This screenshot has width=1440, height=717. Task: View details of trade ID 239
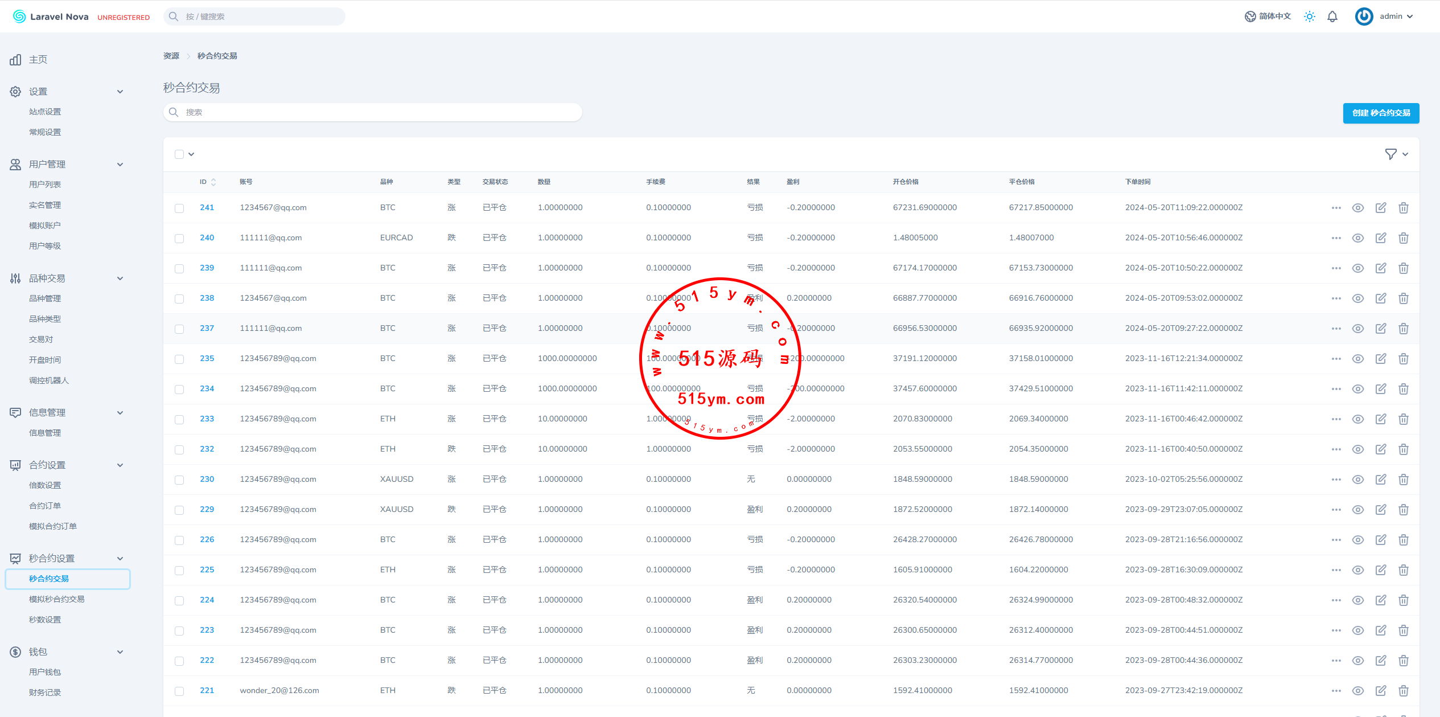point(1357,268)
